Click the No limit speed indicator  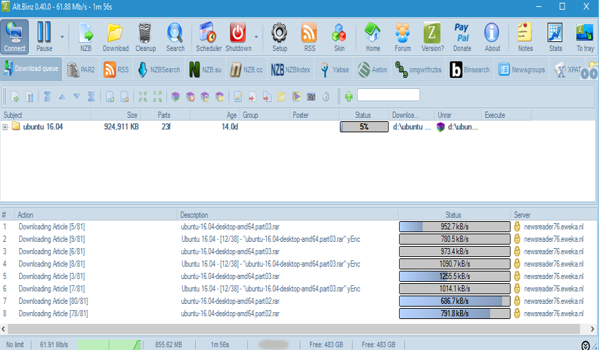15,344
